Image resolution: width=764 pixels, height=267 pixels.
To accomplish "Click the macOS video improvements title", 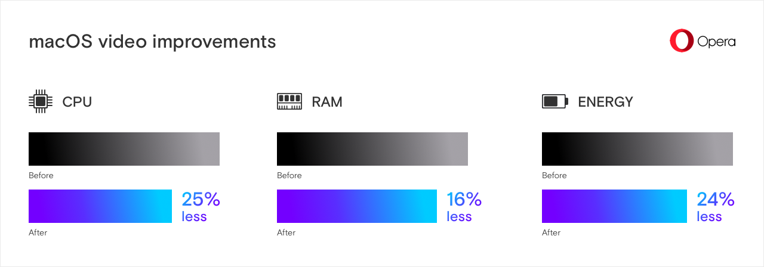I will [x=152, y=42].
